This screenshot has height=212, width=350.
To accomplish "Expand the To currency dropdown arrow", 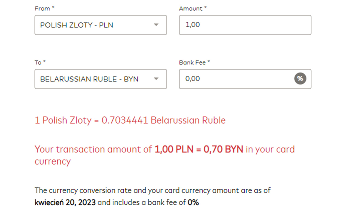I will click(156, 79).
